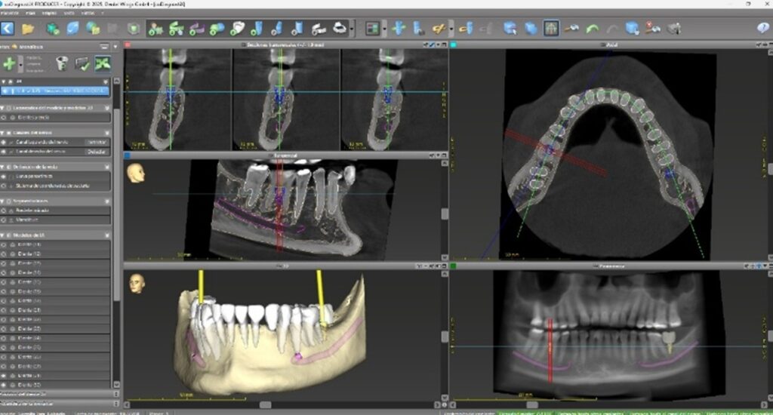Click the trash bin delete icon
Image resolution: width=773 pixels, height=415 pixels.
coord(62,63)
